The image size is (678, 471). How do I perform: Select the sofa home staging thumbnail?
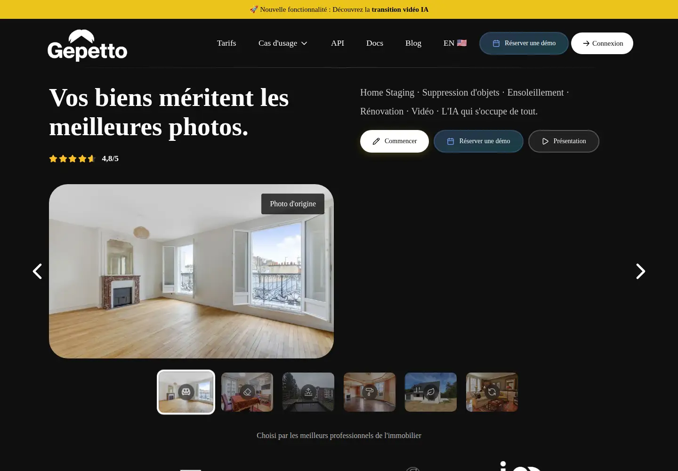186,392
